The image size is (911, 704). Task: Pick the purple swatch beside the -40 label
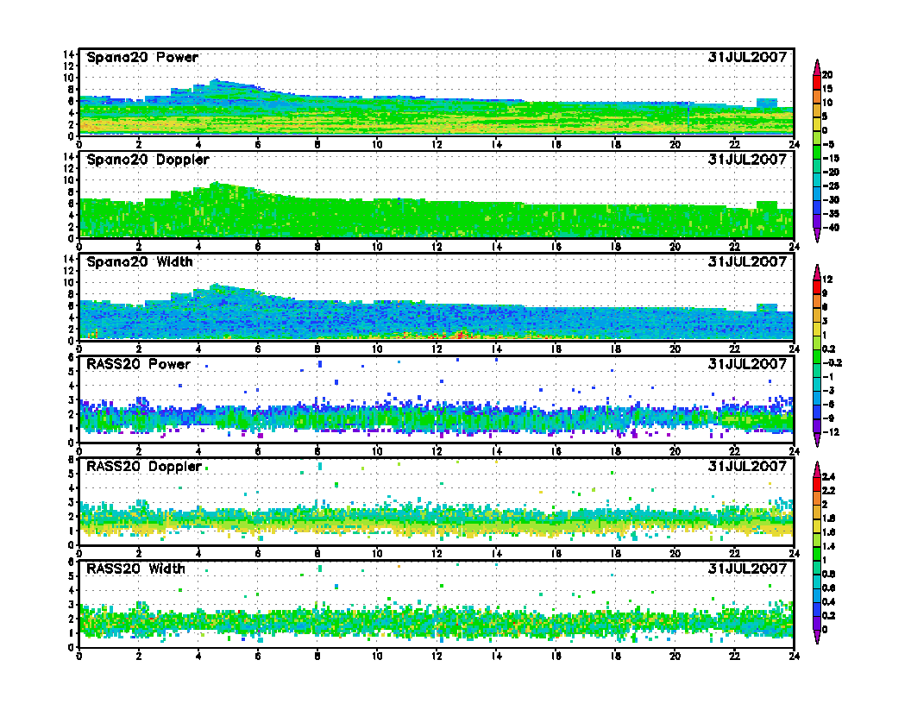tap(817, 221)
